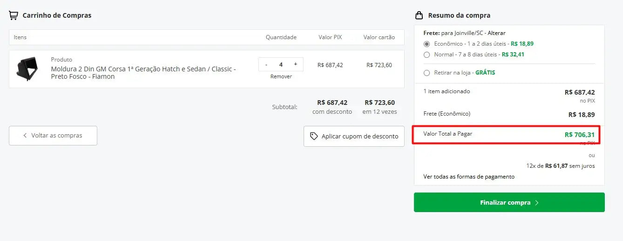Image resolution: width=623 pixels, height=241 pixels.
Task: Open Ver todas as formas de pagamento
Action: point(469,177)
